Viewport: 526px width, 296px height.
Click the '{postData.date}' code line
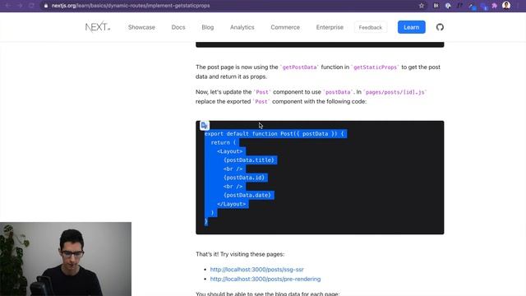(x=247, y=195)
